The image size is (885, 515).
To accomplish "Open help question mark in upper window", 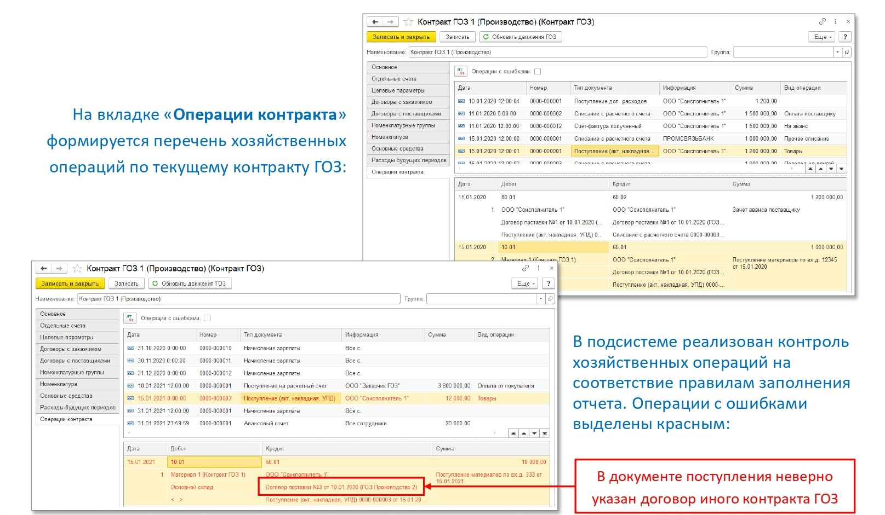I will [x=845, y=37].
